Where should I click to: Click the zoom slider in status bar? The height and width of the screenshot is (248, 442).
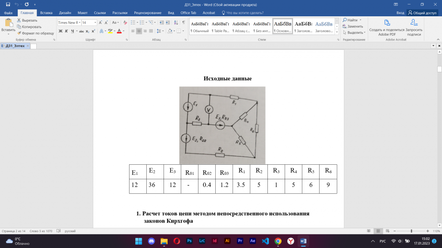click(412, 231)
